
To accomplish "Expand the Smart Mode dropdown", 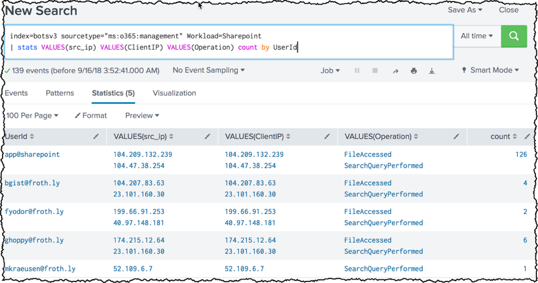I will 491,70.
